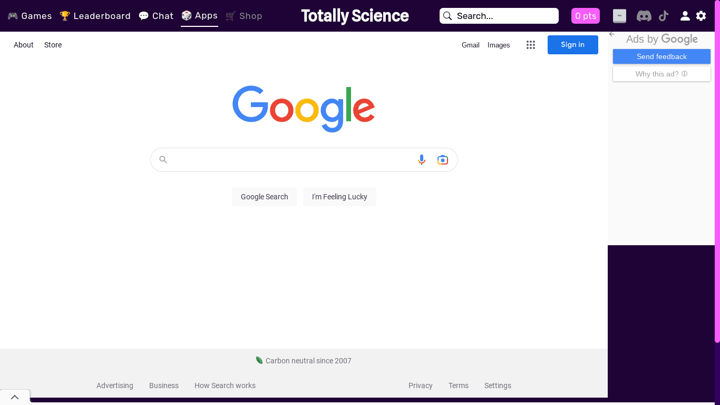
Task: Click the I'm Feeling Lucky button
Action: (339, 197)
